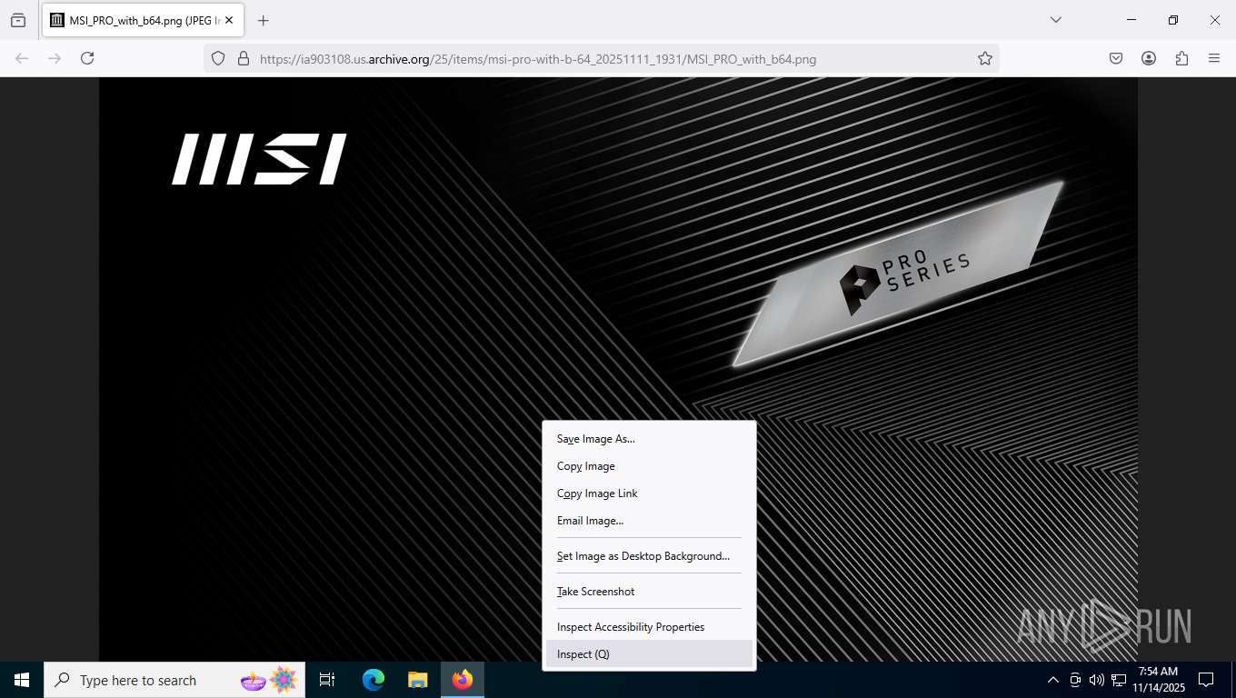This screenshot has height=698, width=1236.
Task: Choose Inspect (Q) from the context menu
Action: click(x=649, y=654)
